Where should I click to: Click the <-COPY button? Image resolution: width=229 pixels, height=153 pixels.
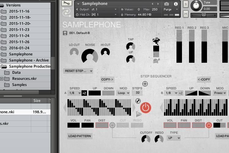[x=204, y=80]
